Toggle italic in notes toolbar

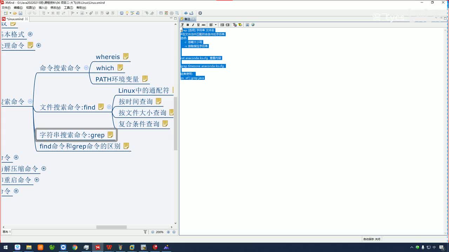click(193, 25)
